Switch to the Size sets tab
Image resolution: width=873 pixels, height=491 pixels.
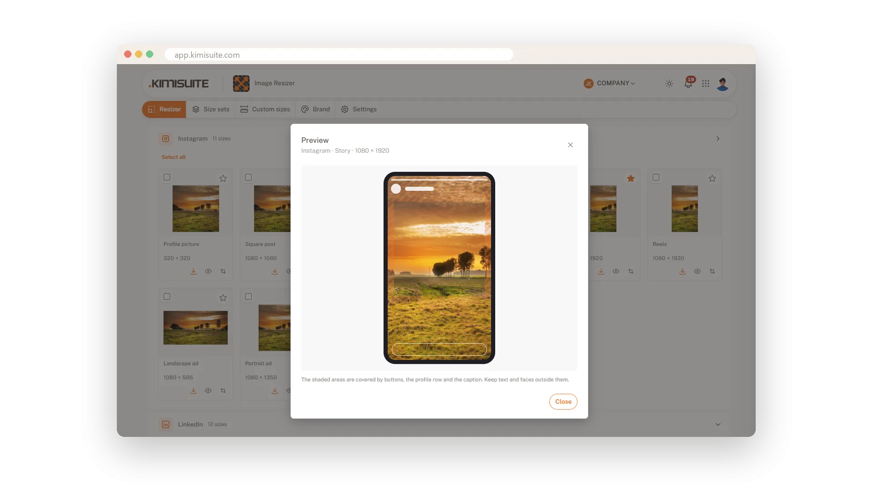[211, 109]
